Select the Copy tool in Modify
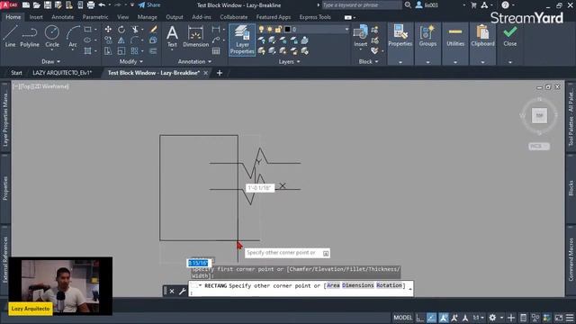The image size is (576, 324). 108,40
